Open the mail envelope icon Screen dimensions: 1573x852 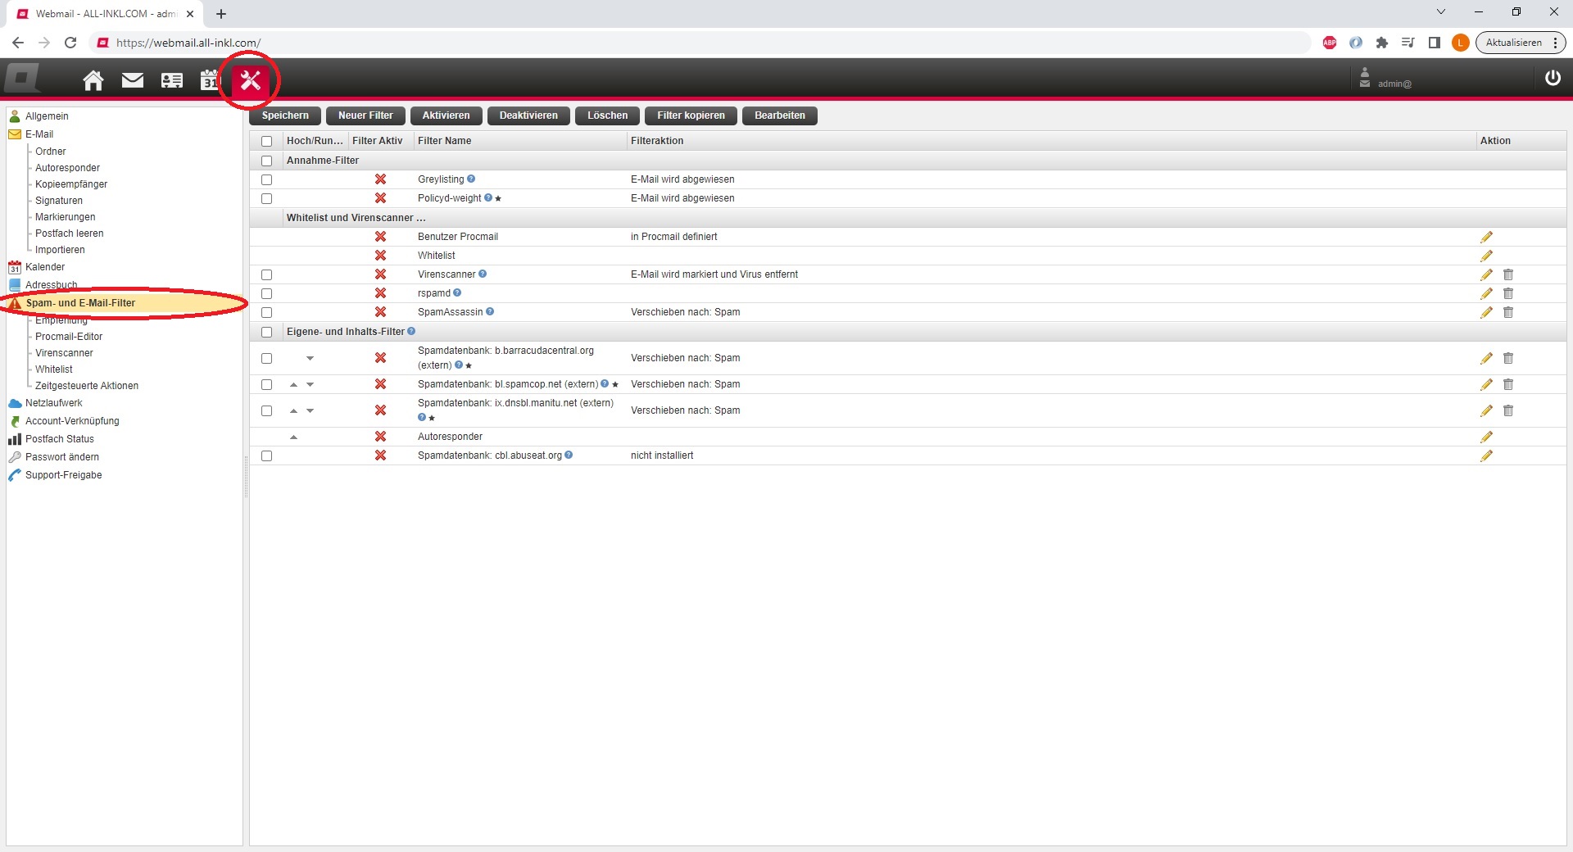coord(133,80)
